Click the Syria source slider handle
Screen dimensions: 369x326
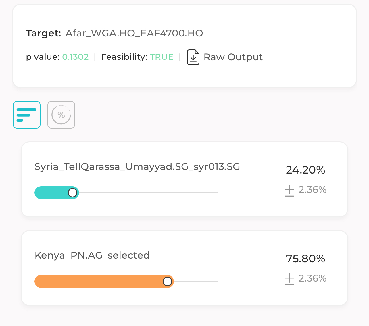pos(73,193)
